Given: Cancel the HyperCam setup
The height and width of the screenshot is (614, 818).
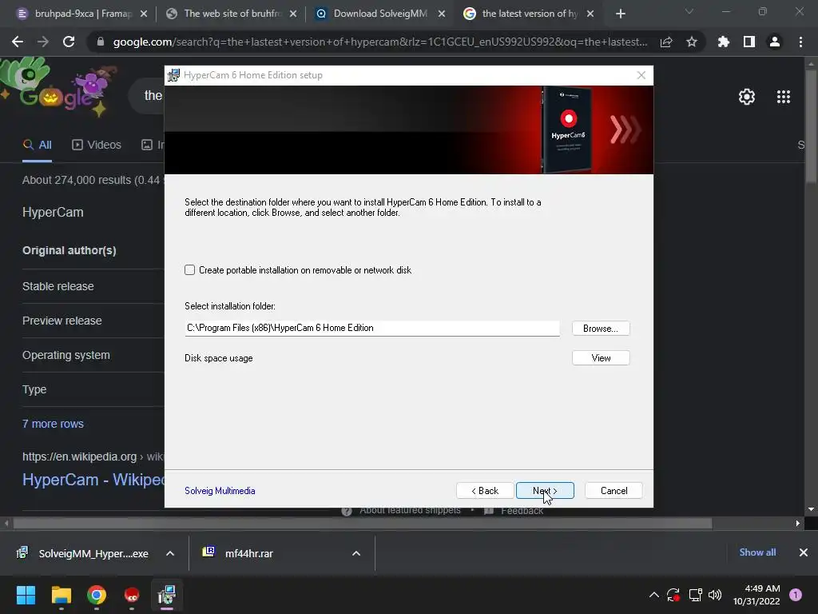Looking at the screenshot, I should pyautogui.click(x=613, y=491).
